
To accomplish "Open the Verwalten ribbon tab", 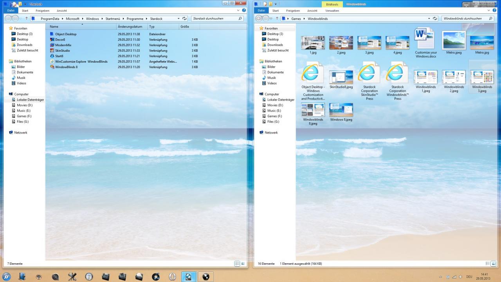I will pyautogui.click(x=332, y=11).
